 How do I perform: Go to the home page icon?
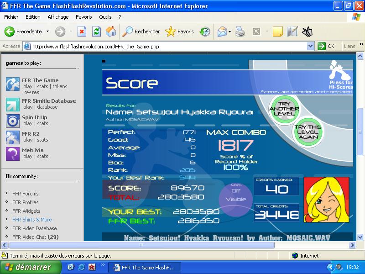point(111,32)
